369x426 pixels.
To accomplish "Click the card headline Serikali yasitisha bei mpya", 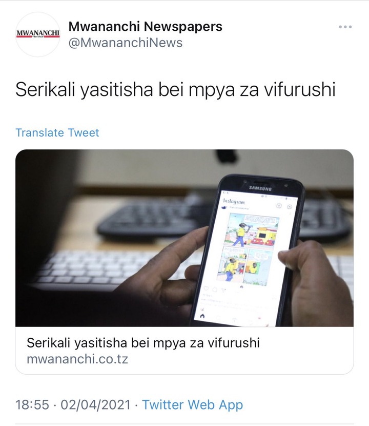I will click(143, 343).
